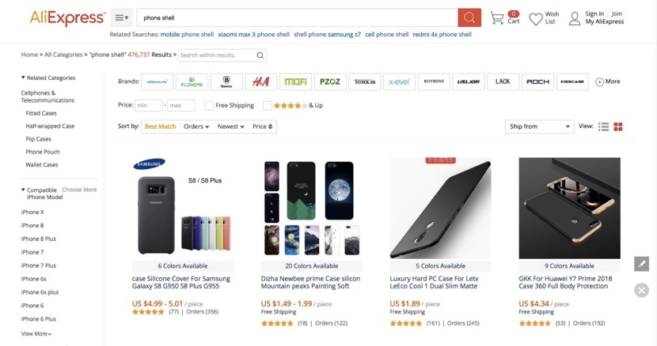The height and width of the screenshot is (346, 657).
Task: Expand the categories menu beside logo
Action: (x=122, y=17)
